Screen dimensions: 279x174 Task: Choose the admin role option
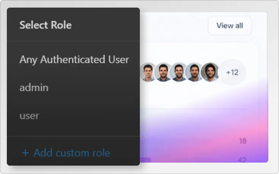click(34, 87)
